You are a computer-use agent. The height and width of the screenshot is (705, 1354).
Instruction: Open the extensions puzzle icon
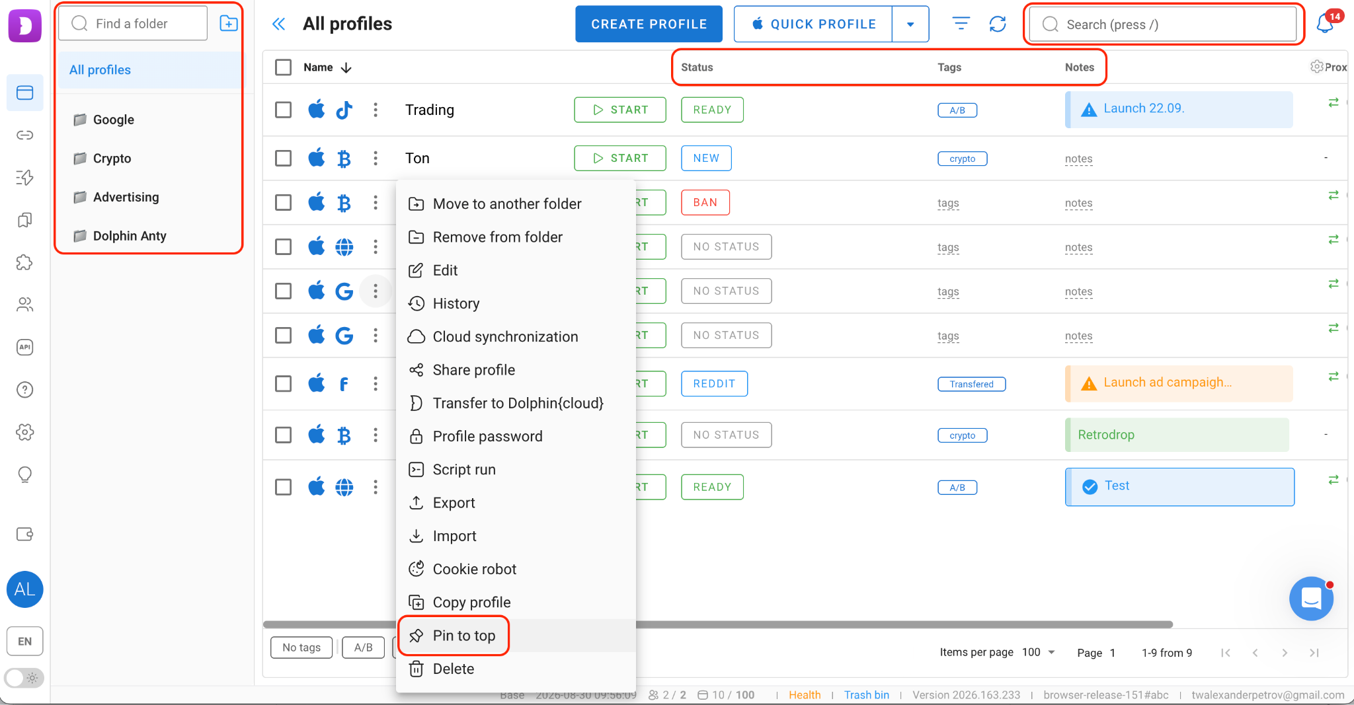(x=25, y=262)
